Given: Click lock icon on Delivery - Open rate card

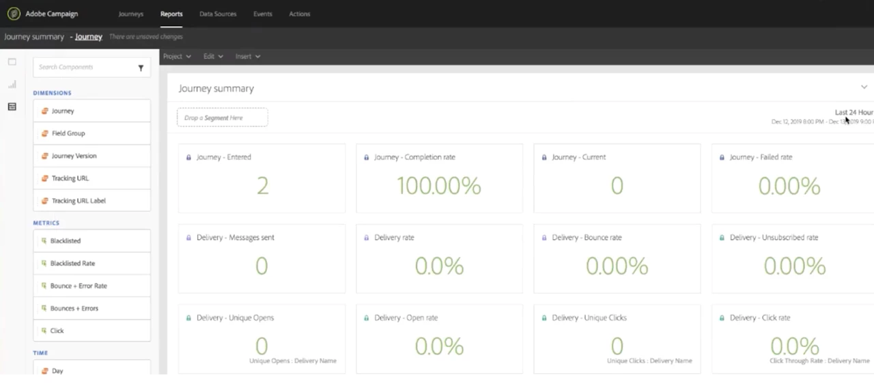Looking at the screenshot, I should pos(367,318).
